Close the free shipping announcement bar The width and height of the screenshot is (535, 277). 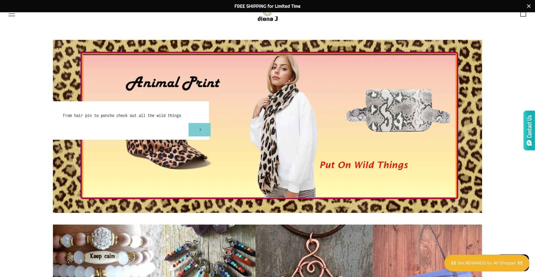click(x=529, y=6)
